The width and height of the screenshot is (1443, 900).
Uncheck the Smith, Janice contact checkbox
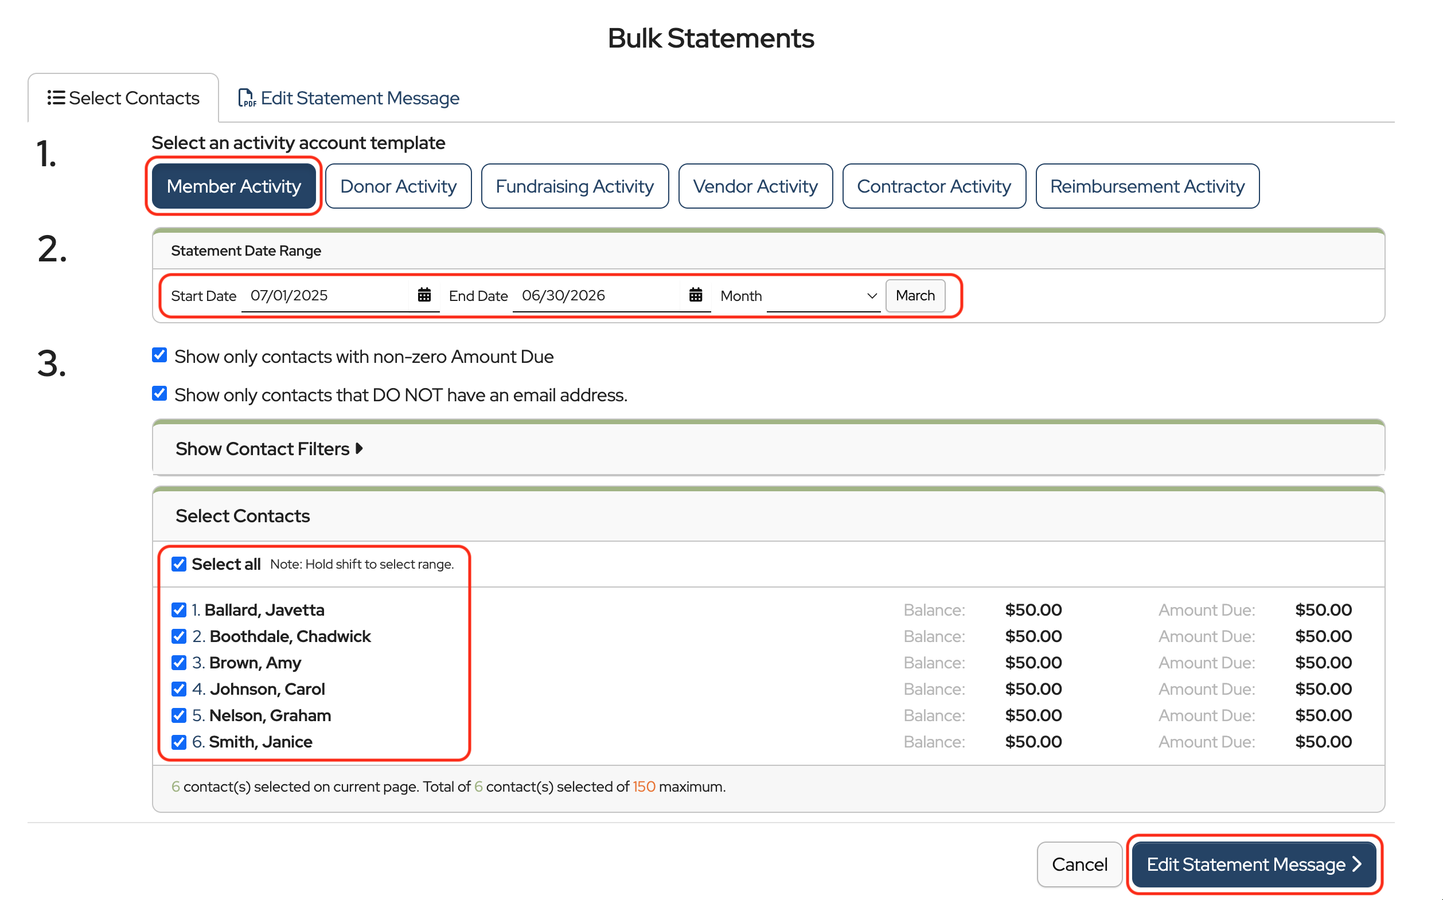179,742
